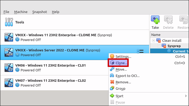The width and height of the screenshot is (189, 106).
Task: Click the Sysprep snapshot icon
Action: (x=164, y=46)
